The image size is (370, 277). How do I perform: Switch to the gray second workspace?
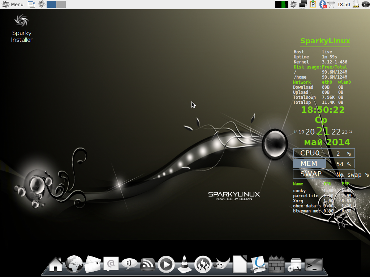(61, 4)
